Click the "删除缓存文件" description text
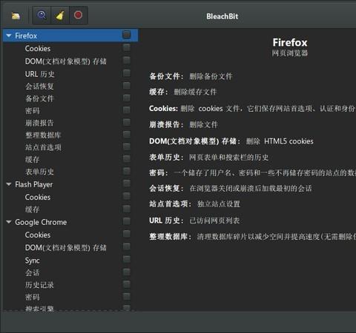The height and width of the screenshot is (333, 356). [195, 92]
